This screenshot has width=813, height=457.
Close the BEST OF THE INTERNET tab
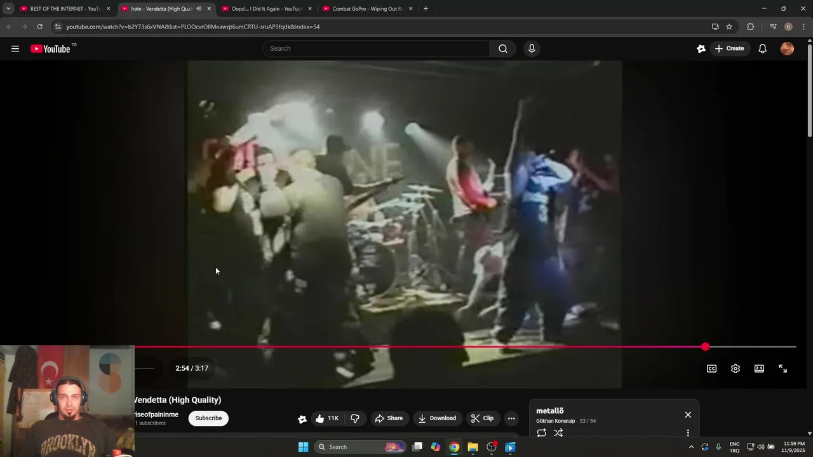pyautogui.click(x=108, y=9)
